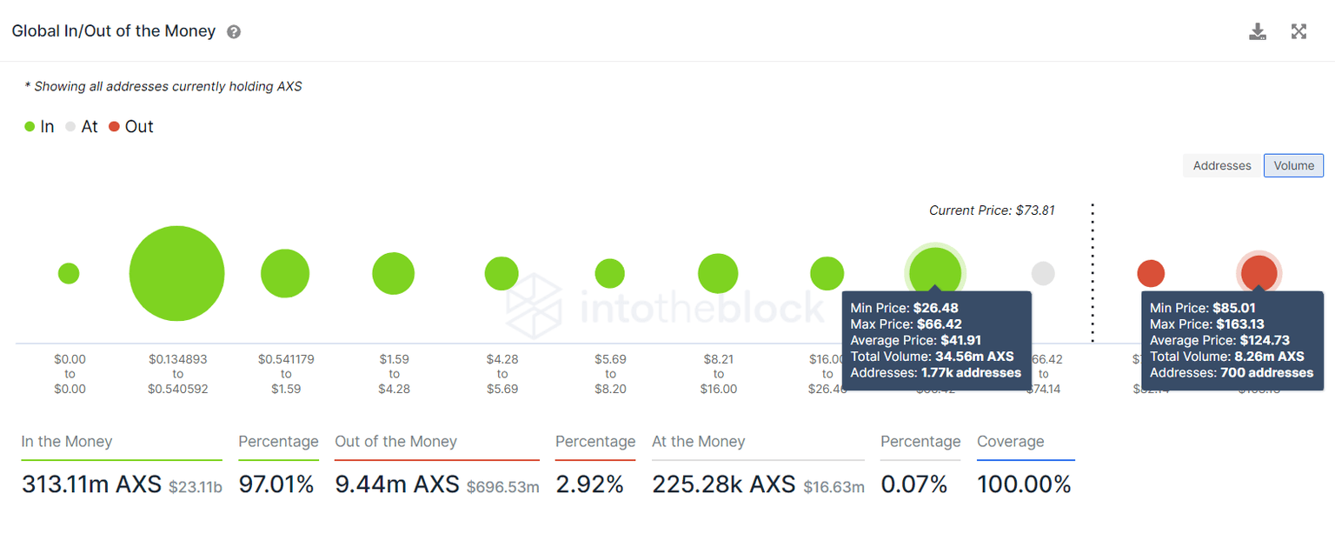Click the help question mark icon
This screenshot has width=1335, height=534.
(234, 32)
